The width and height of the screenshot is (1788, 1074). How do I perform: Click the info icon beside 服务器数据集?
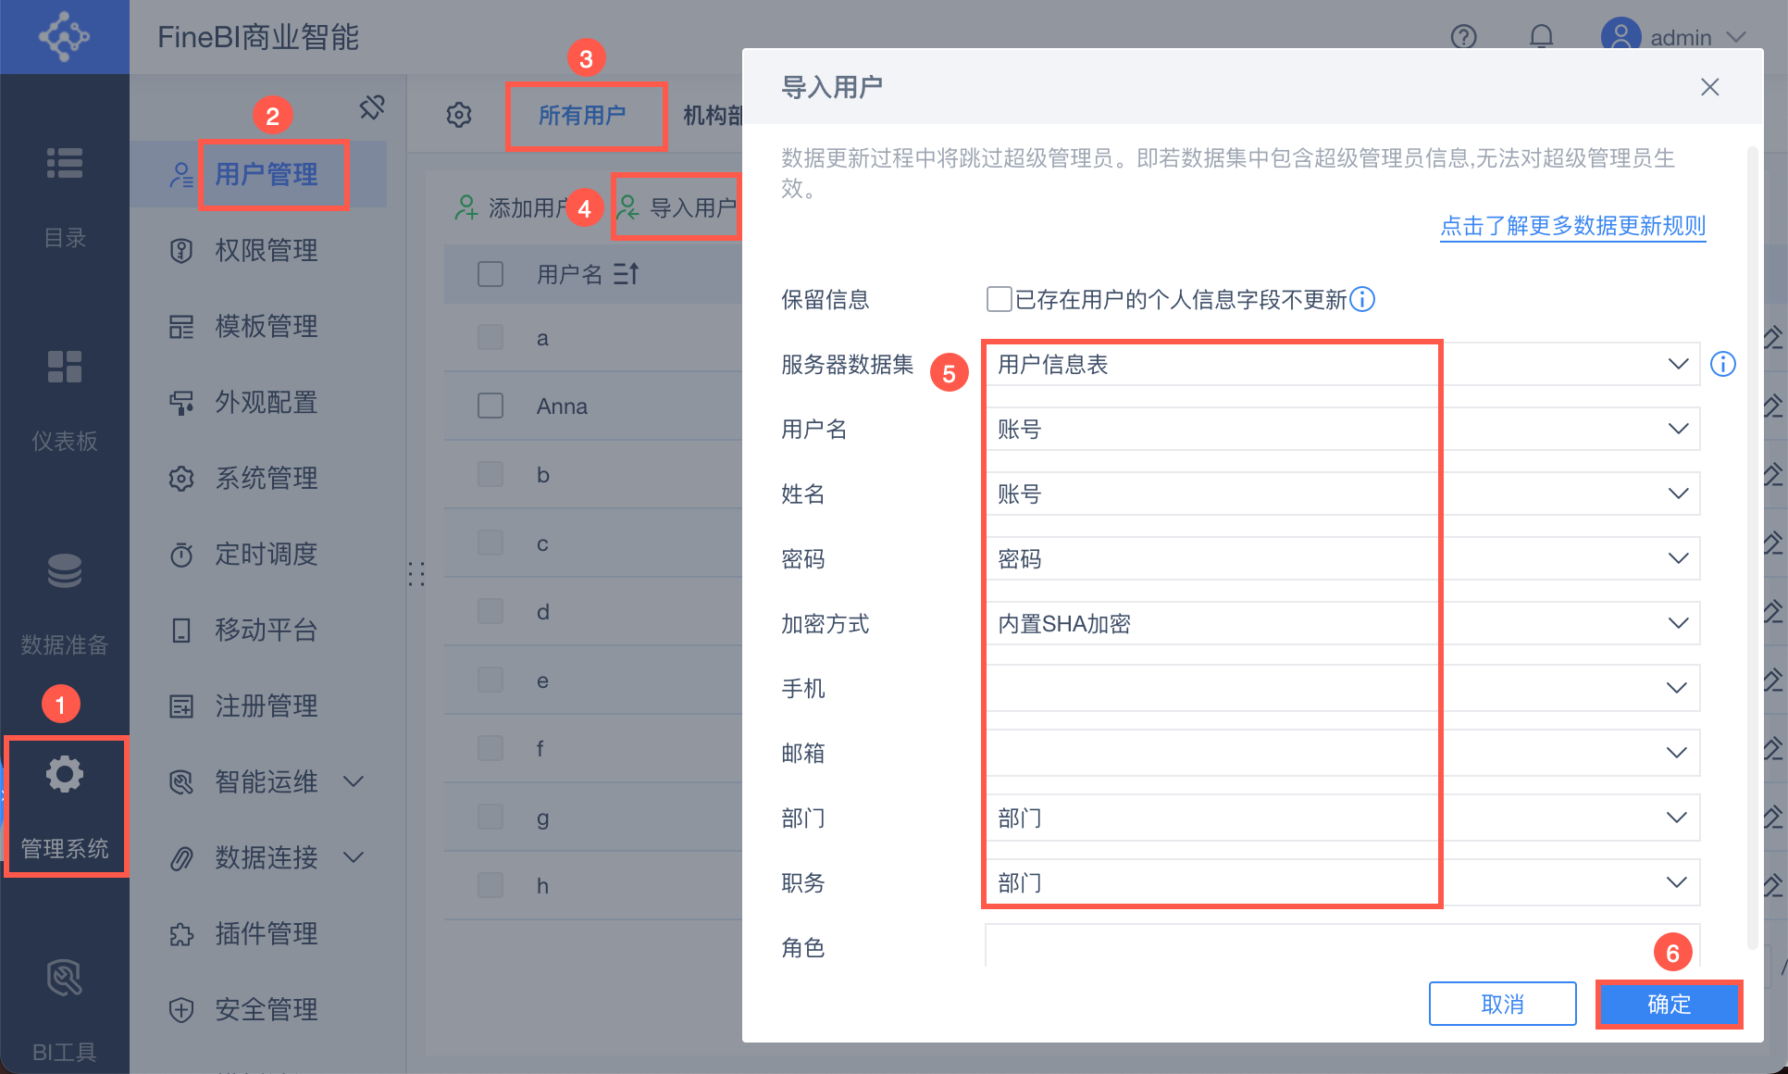pos(1722,364)
